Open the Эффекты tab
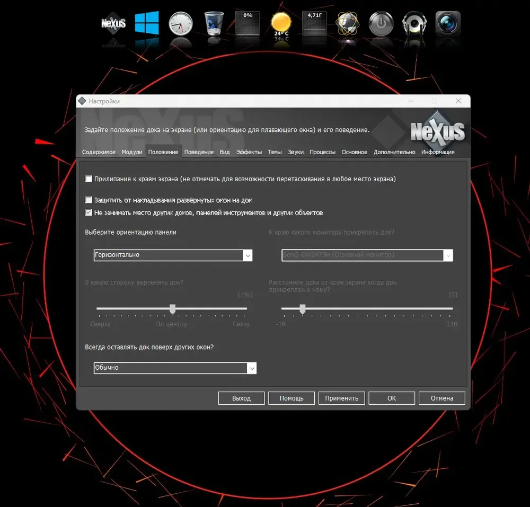530x507 pixels. click(x=249, y=152)
